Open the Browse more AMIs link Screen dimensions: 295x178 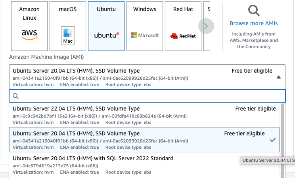pos(254,23)
